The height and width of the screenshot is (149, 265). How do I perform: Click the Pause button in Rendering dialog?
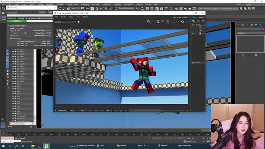42,12
